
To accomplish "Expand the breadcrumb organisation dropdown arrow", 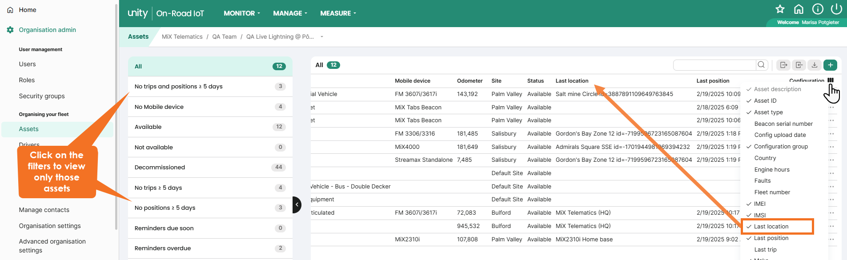I will point(322,37).
